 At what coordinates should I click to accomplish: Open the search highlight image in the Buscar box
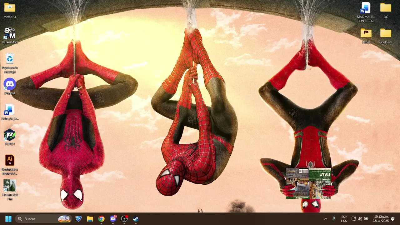click(64, 219)
